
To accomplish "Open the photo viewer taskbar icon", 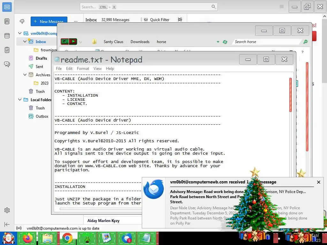I will click(x=107, y=238).
